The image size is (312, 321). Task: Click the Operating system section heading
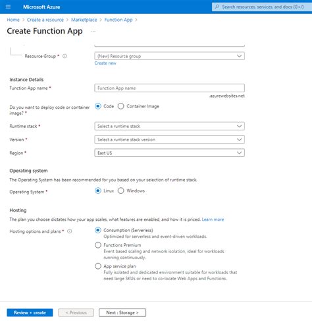[x=28, y=171]
